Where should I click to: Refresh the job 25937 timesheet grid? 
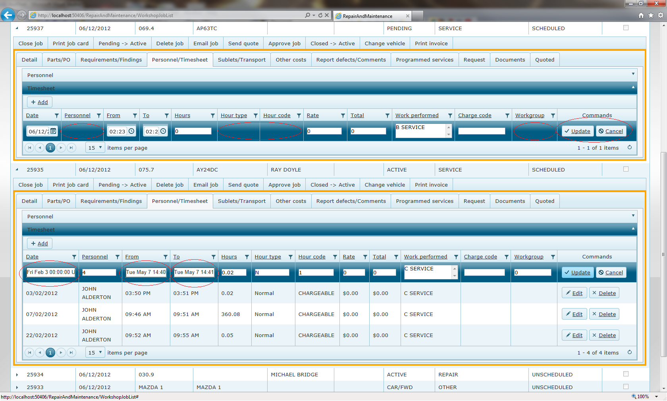(630, 147)
